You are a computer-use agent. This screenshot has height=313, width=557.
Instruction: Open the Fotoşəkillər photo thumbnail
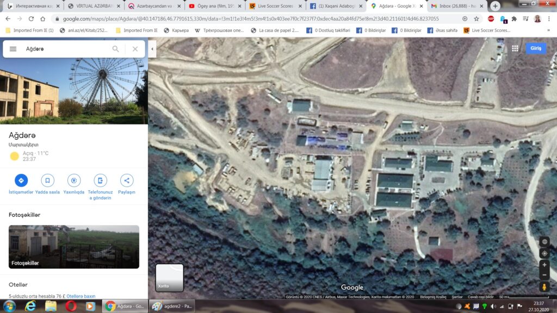click(74, 247)
